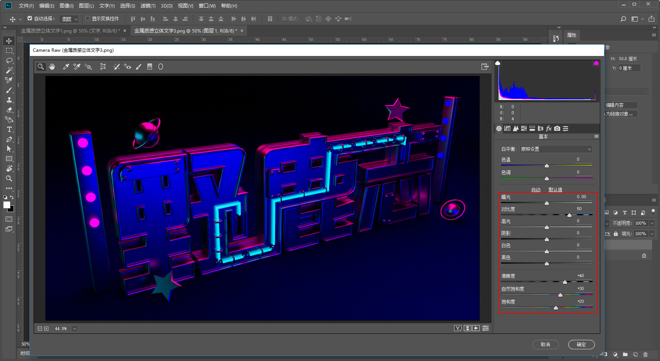The height and width of the screenshot is (361, 660).
Task: Choose the Red Eye Removal tool
Action: pyautogui.click(x=127, y=67)
